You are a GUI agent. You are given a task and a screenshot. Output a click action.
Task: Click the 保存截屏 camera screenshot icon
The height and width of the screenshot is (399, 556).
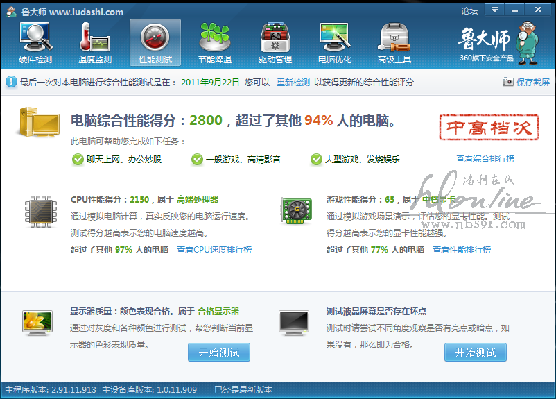(x=508, y=82)
